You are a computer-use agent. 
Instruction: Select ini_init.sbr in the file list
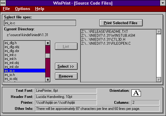point(24,67)
